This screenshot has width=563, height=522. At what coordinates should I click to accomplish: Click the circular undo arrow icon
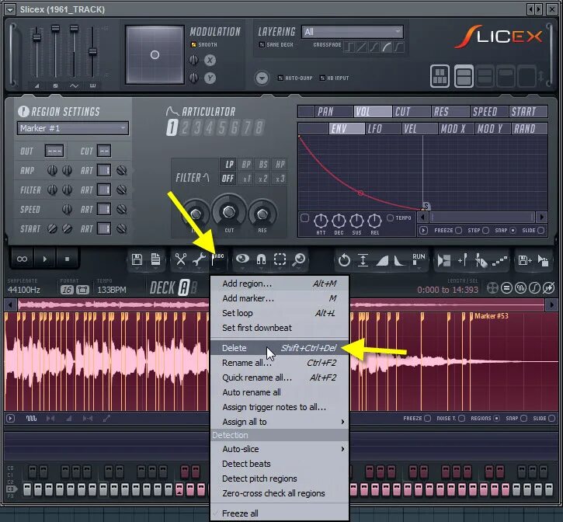point(344,260)
